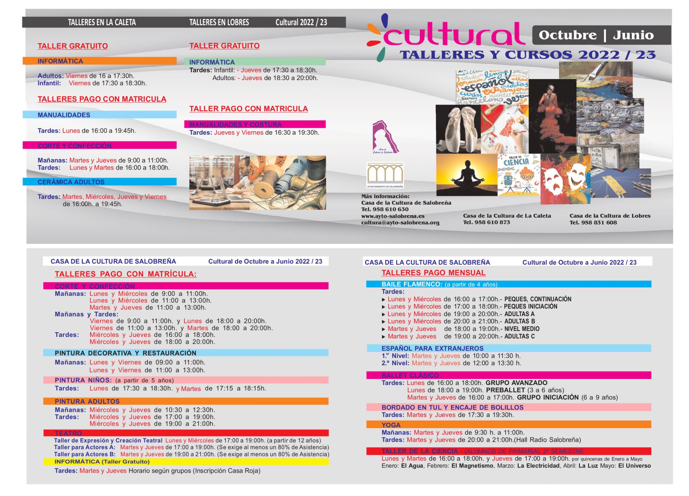Screen dimensions: 689x496
Task: Click the Ayuntamiento de Salobreña arches logo
Action: (385, 175)
